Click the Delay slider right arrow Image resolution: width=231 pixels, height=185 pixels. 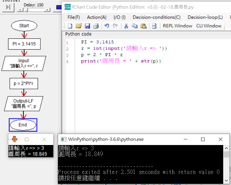pos(47,10)
